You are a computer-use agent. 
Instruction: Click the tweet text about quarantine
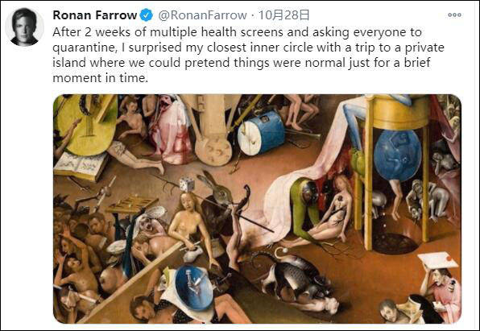pos(248,55)
